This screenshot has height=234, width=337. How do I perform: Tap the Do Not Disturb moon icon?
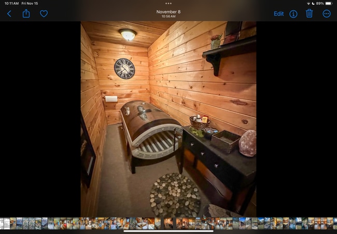pos(313,3)
